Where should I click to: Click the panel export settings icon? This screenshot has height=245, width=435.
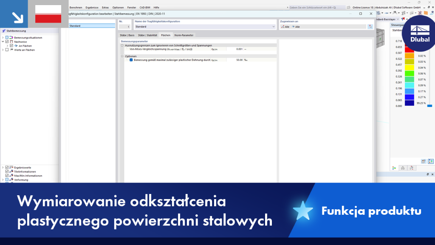click(424, 161)
